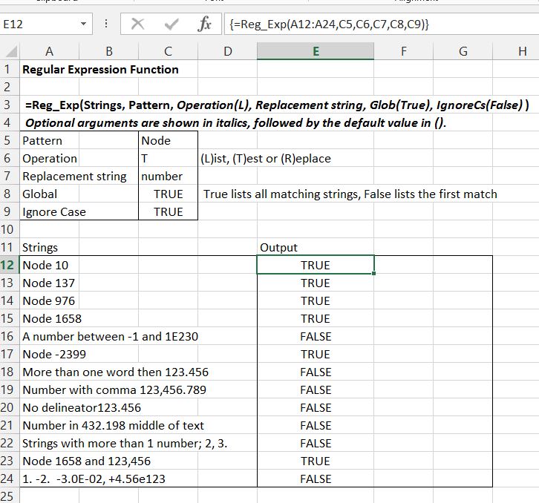Select column E header
539x503 pixels.
point(316,51)
